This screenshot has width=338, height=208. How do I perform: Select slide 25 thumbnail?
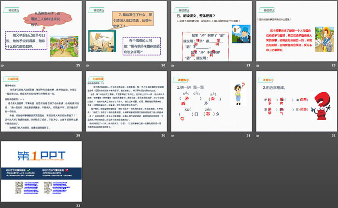[42, 30]
